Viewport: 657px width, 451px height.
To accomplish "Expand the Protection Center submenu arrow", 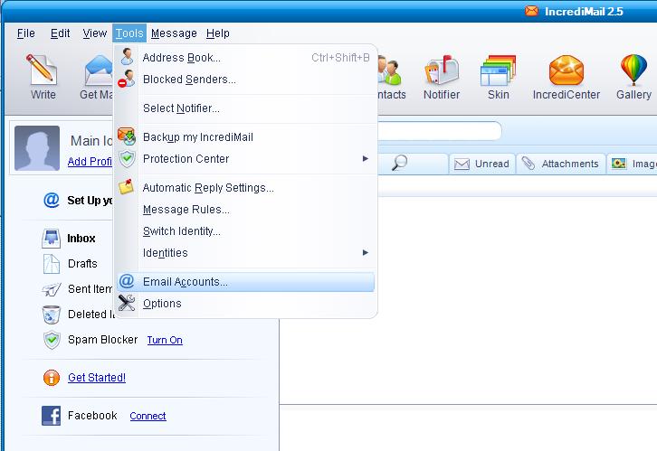I will point(366,158).
